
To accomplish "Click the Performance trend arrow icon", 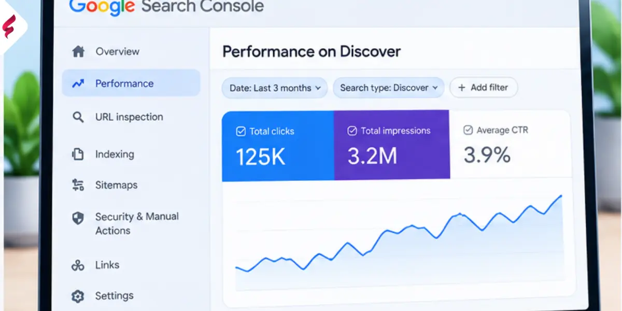I will tap(78, 83).
